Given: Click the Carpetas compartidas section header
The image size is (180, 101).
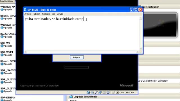Looking at the screenshot, I should (85, 97).
